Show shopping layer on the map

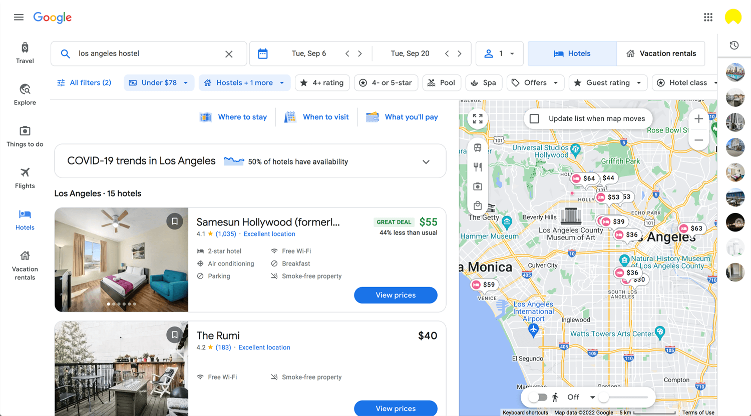(478, 205)
